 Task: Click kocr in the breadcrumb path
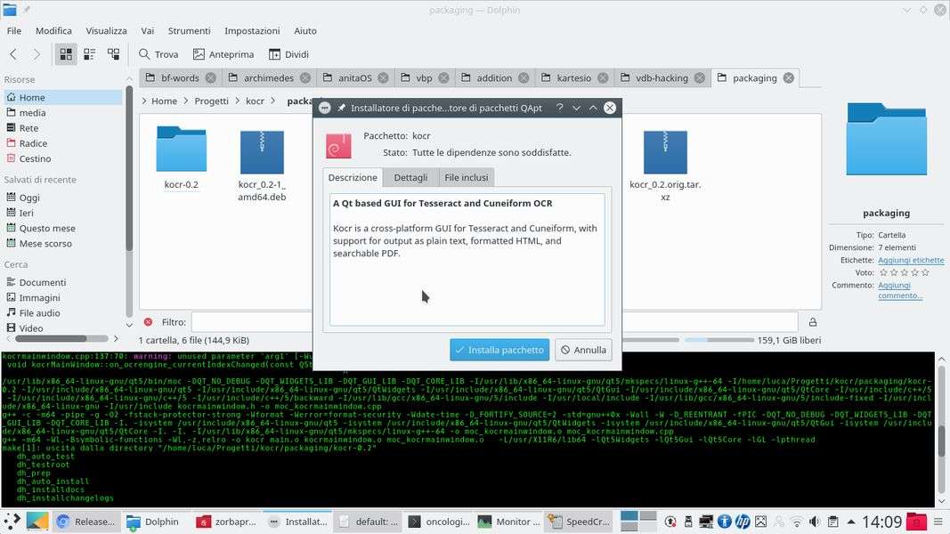(255, 101)
